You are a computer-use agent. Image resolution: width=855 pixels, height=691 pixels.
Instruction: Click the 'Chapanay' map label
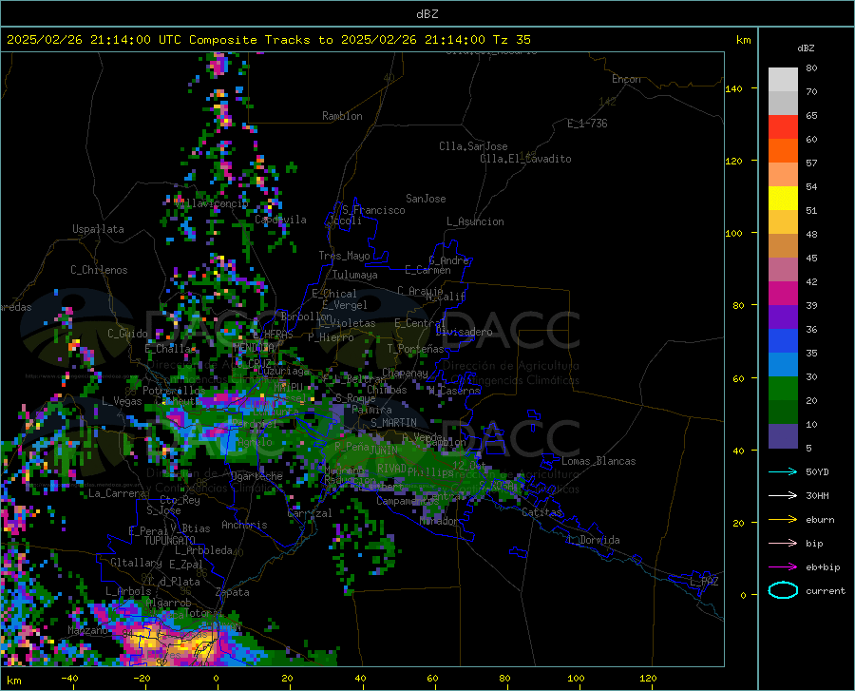405,373
